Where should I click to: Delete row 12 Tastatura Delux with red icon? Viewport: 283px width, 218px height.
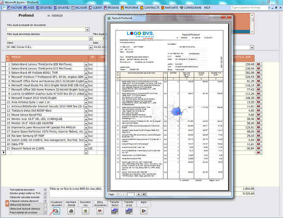click(x=259, y=111)
